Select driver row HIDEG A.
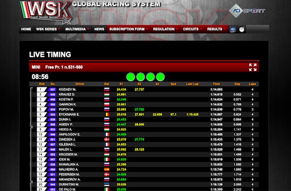Viewport: 291px width, 191px height. (144, 130)
